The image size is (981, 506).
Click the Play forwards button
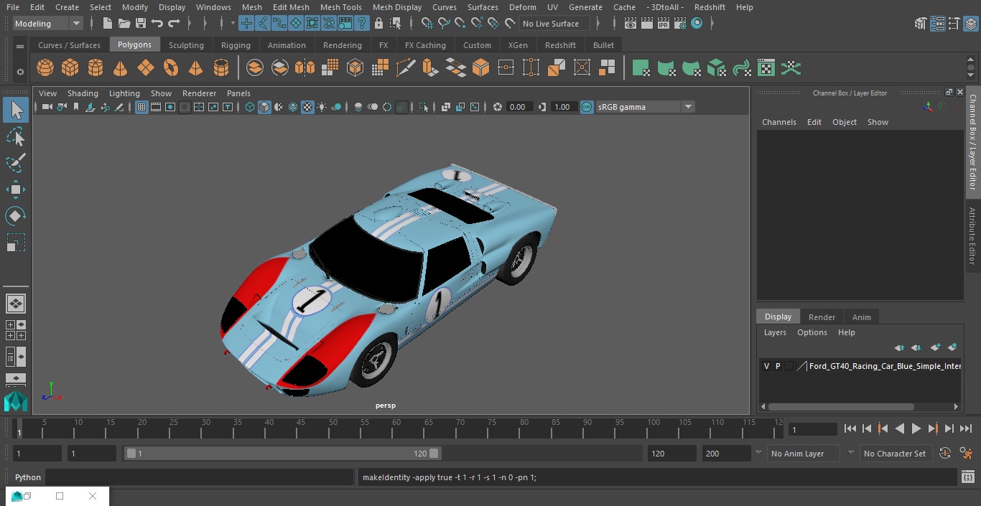click(916, 428)
